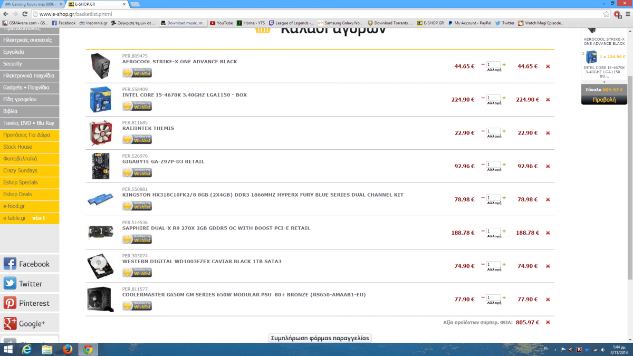Remove Raijintek Themis cooler from basket
This screenshot has width=633, height=356.
click(x=548, y=133)
